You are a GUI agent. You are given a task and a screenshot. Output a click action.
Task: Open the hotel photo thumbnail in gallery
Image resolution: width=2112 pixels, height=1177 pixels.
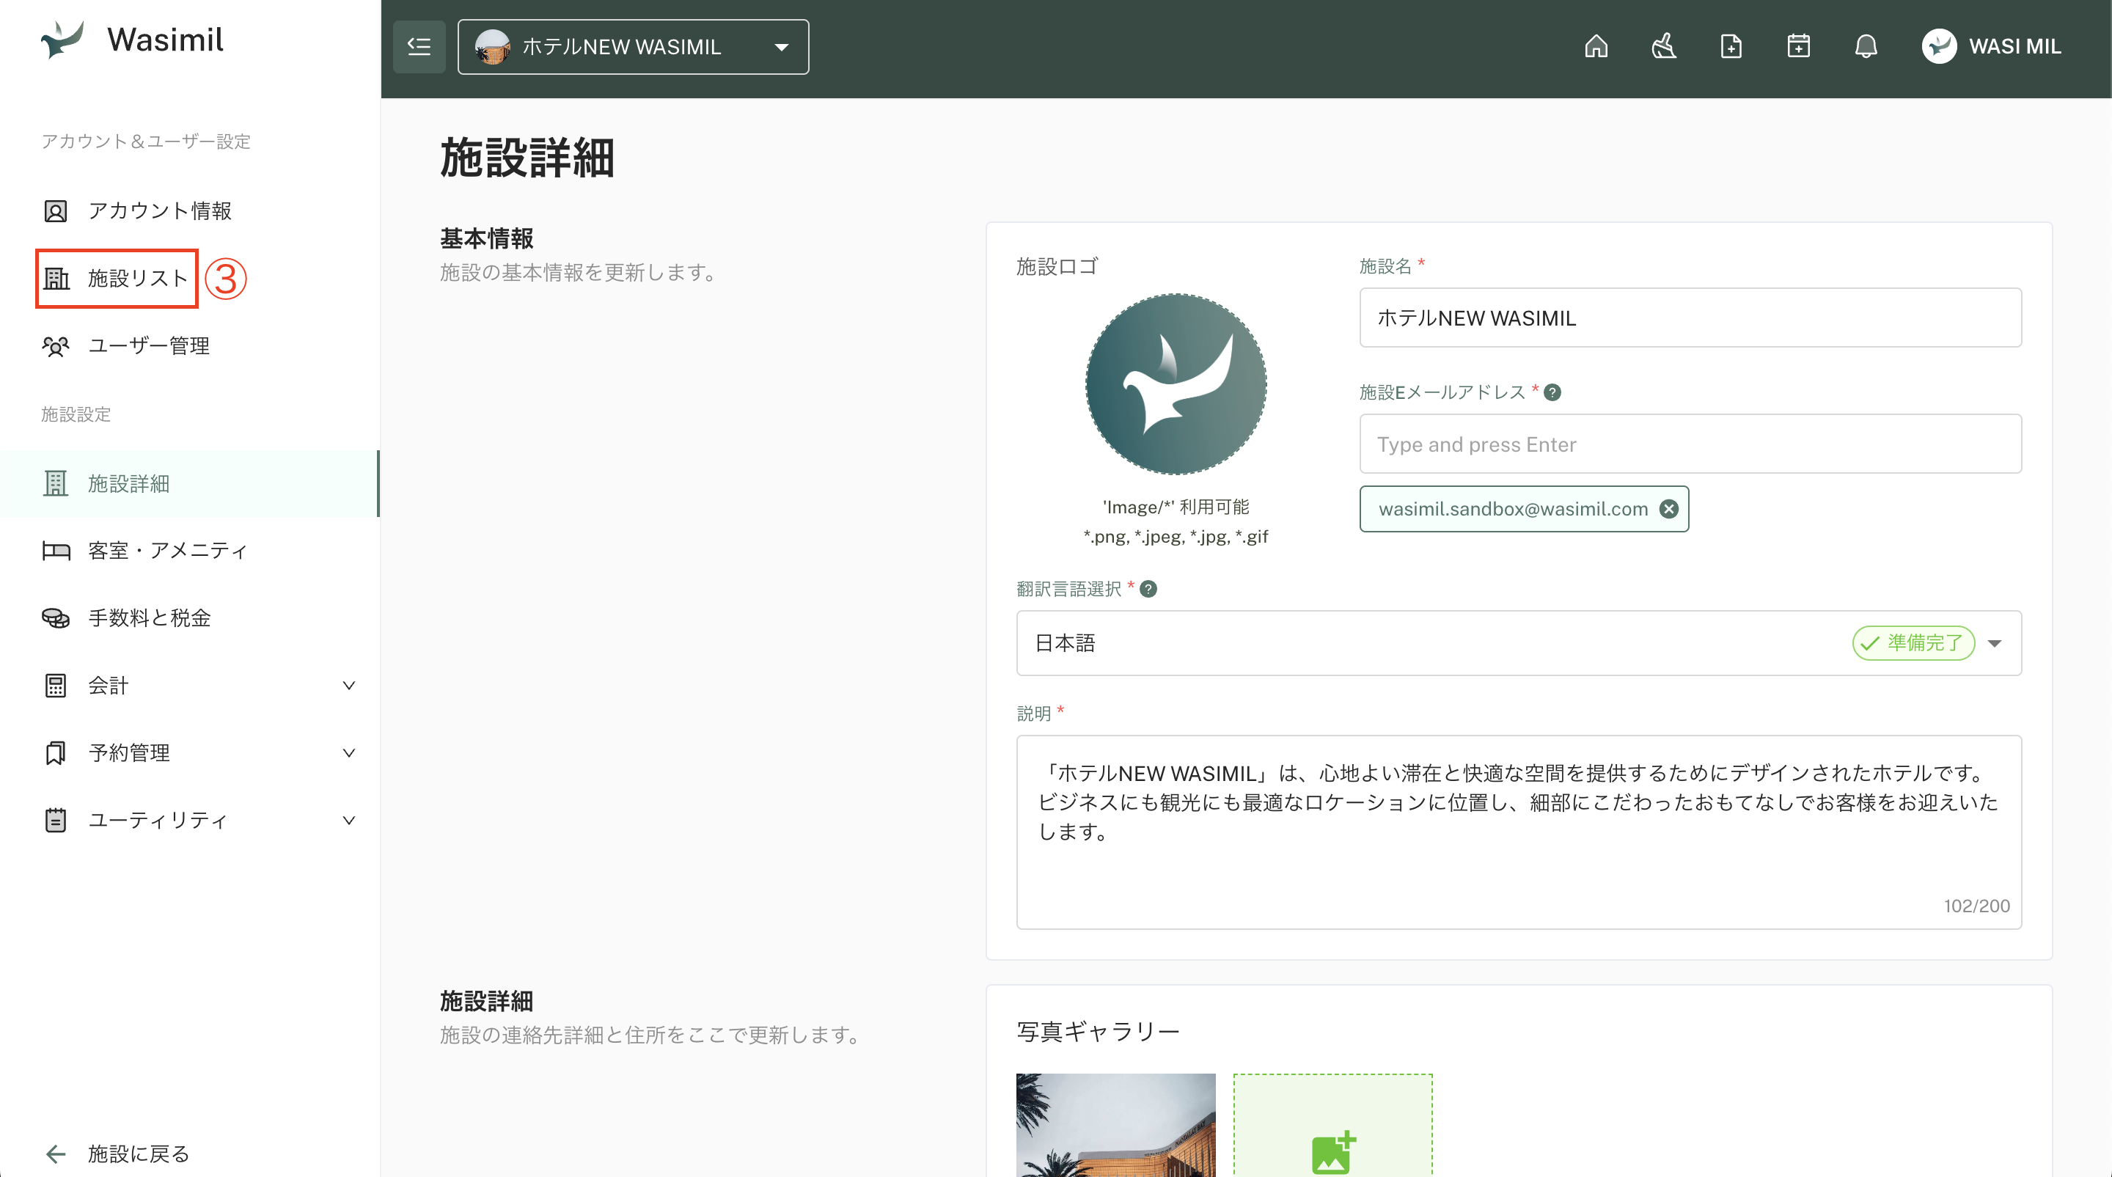(1115, 1126)
